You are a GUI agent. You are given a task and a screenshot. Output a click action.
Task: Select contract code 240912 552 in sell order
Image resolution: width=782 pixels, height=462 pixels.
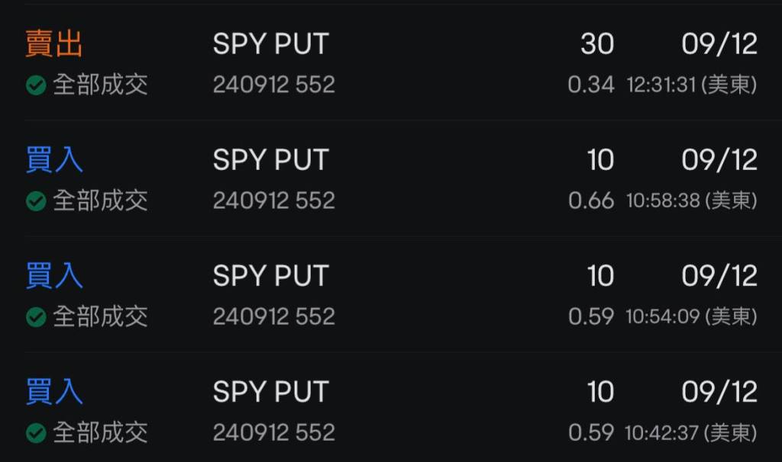274,85
